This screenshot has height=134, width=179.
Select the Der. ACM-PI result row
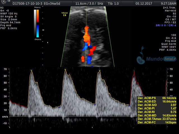click(x=157, y=108)
